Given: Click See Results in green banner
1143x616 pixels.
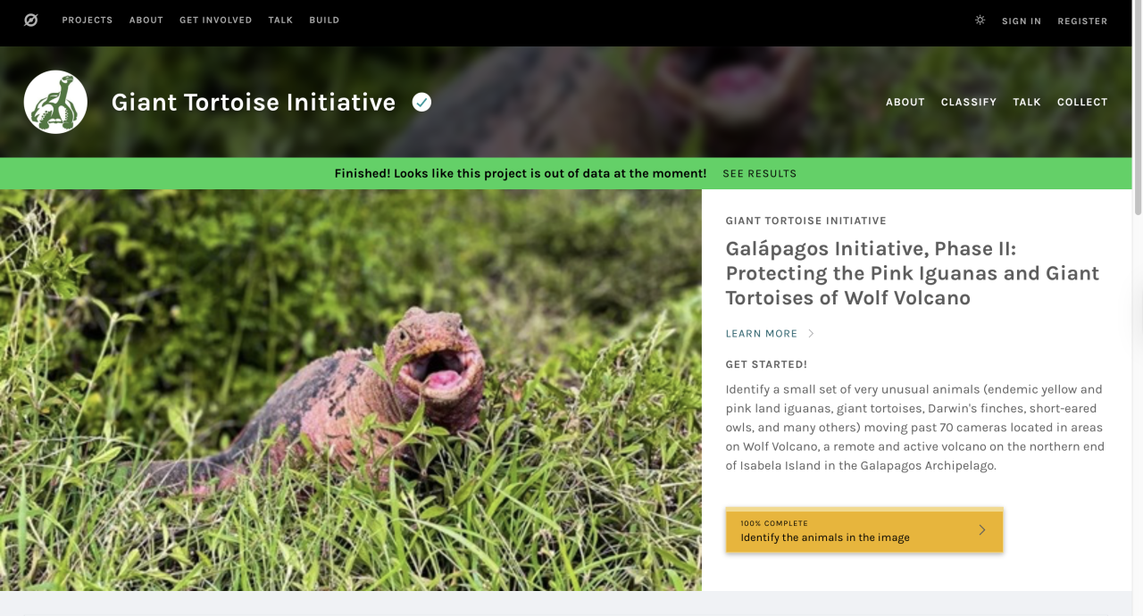Looking at the screenshot, I should point(760,173).
